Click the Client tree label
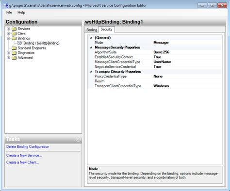The width and height of the screenshot is (230, 191). pyautogui.click(x=21, y=33)
